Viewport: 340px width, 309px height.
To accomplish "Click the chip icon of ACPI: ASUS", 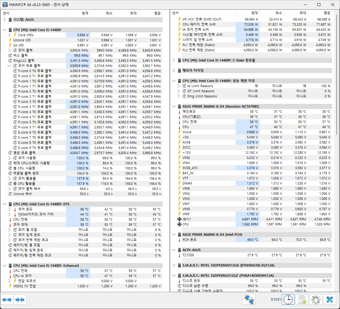I will (179, 250).
